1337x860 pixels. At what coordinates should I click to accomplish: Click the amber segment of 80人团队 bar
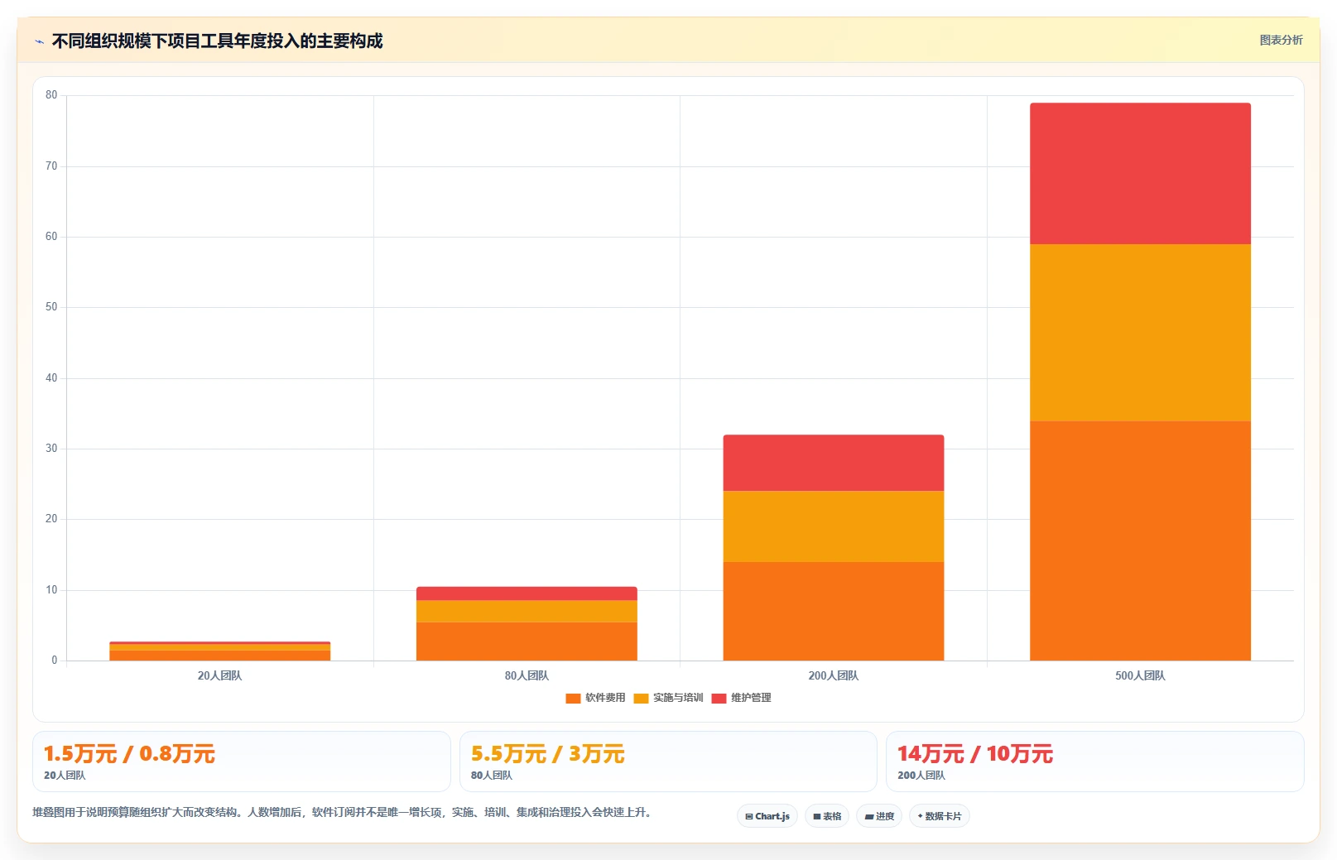(x=527, y=611)
